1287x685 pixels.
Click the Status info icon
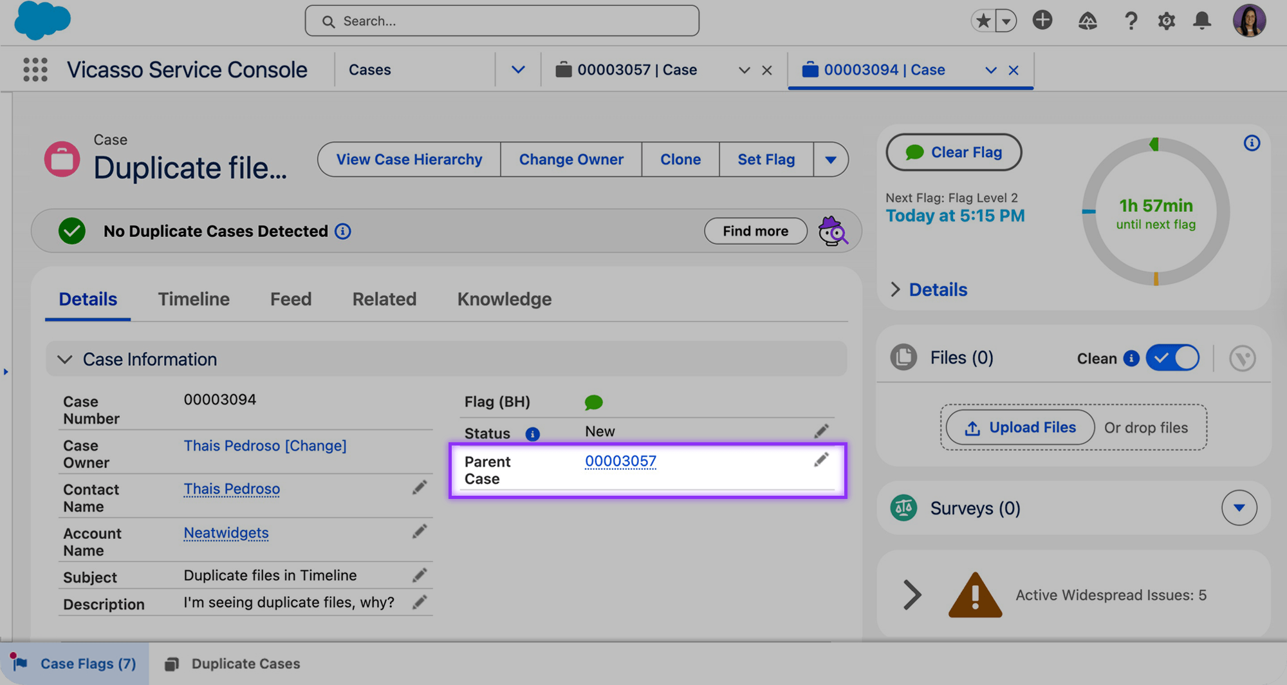(532, 434)
